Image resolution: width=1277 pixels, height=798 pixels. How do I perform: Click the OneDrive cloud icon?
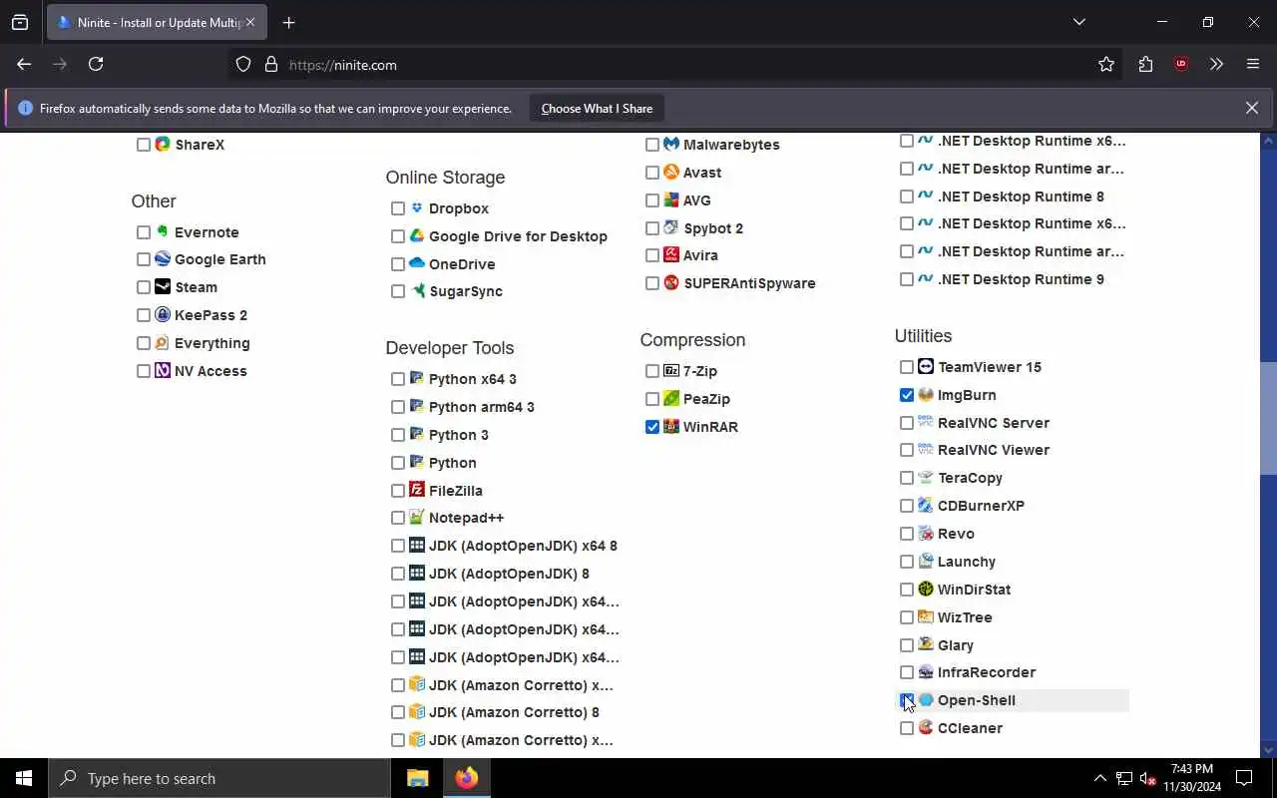417,264
